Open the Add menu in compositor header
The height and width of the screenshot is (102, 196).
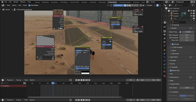pyautogui.click(x=20, y=5)
